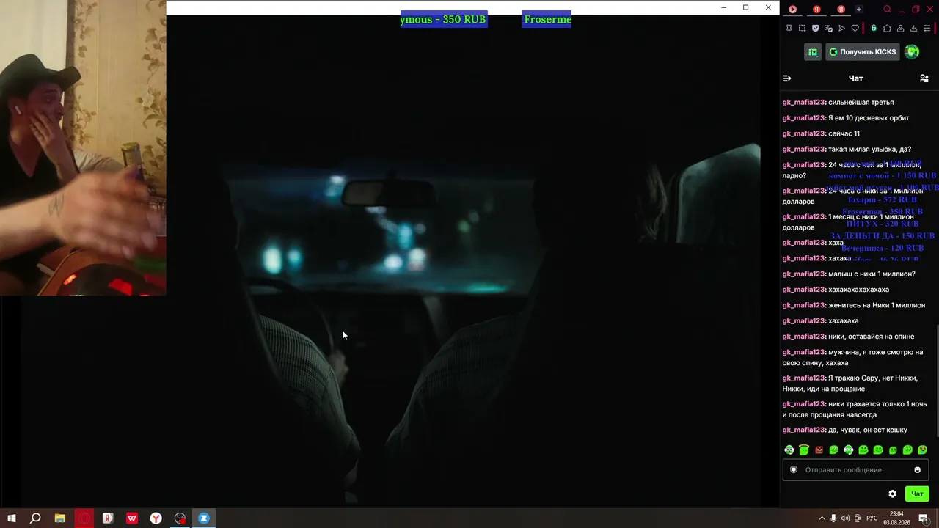Click the 'Froserme' donation label
Viewport: 939px width, 528px height.
(x=547, y=20)
